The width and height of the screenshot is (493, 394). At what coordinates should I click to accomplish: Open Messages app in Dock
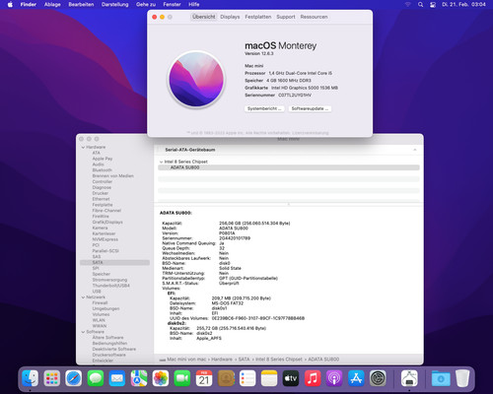(96, 378)
